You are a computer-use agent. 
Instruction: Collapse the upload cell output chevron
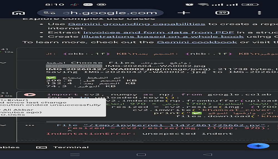click(3, 63)
